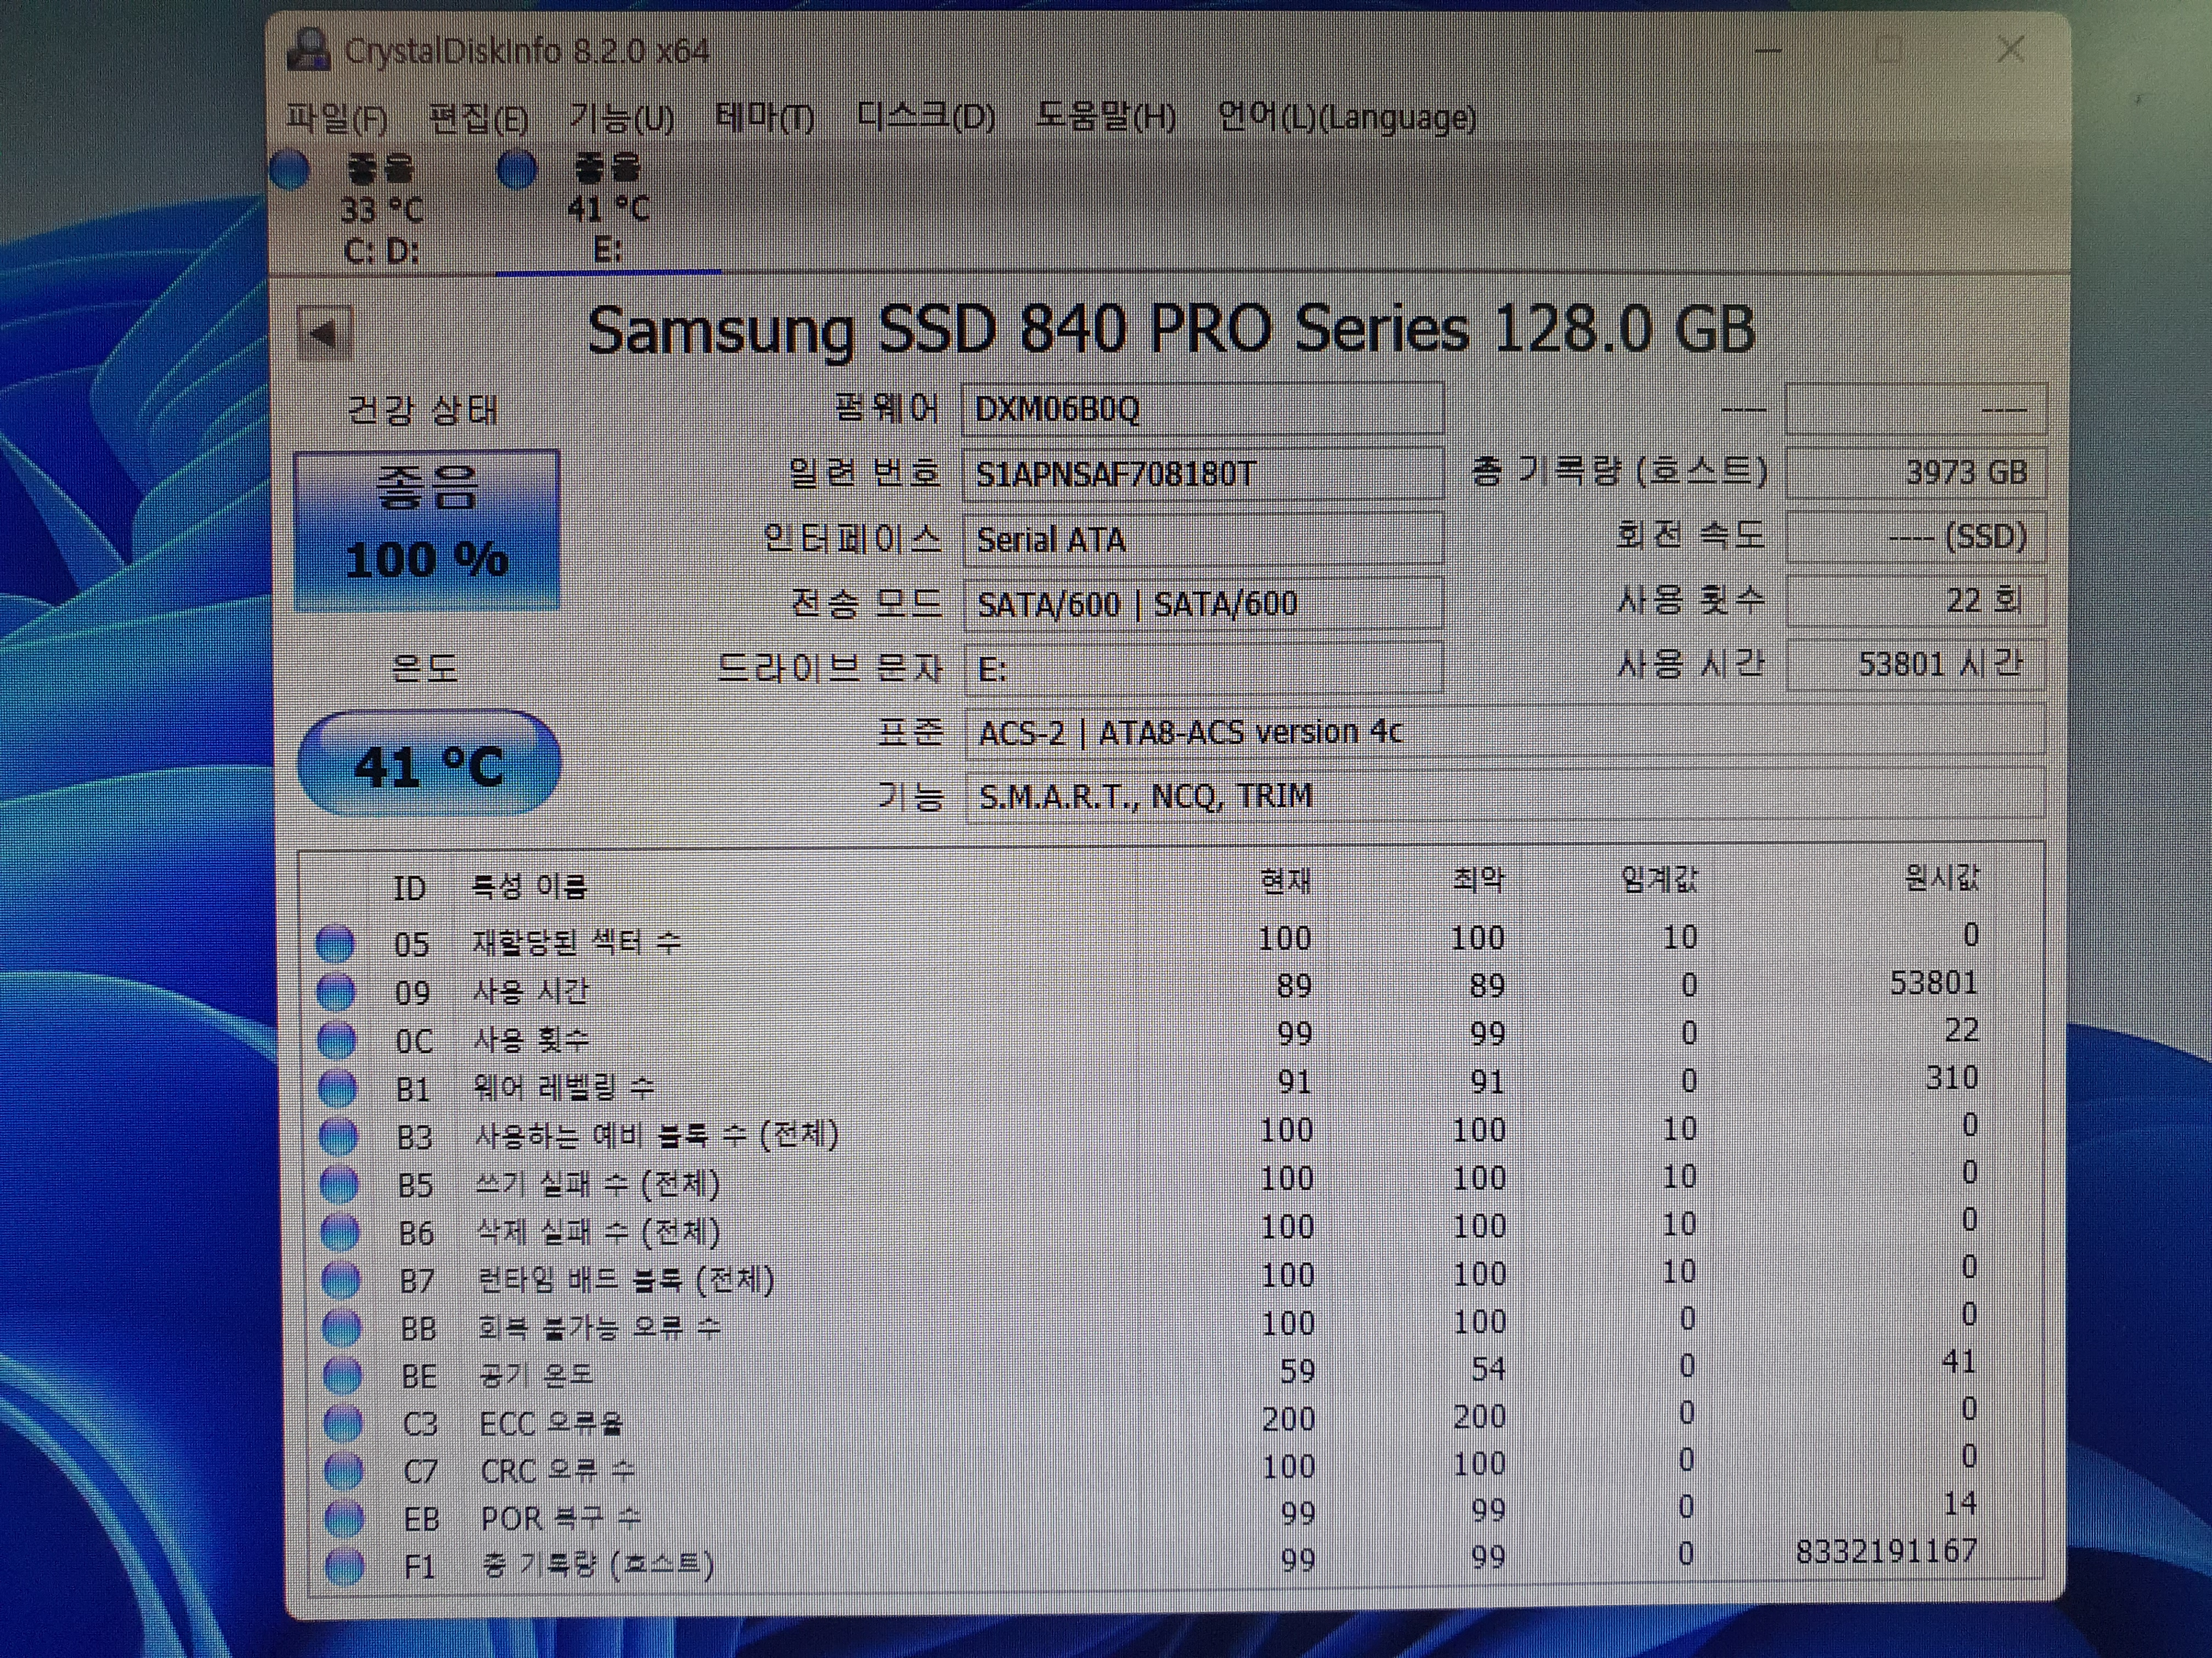Click status orb of attribute BB row
The height and width of the screenshot is (1658, 2212).
click(x=342, y=1327)
